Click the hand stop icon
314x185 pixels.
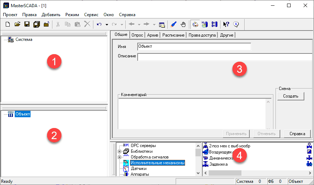[x=183, y=24]
